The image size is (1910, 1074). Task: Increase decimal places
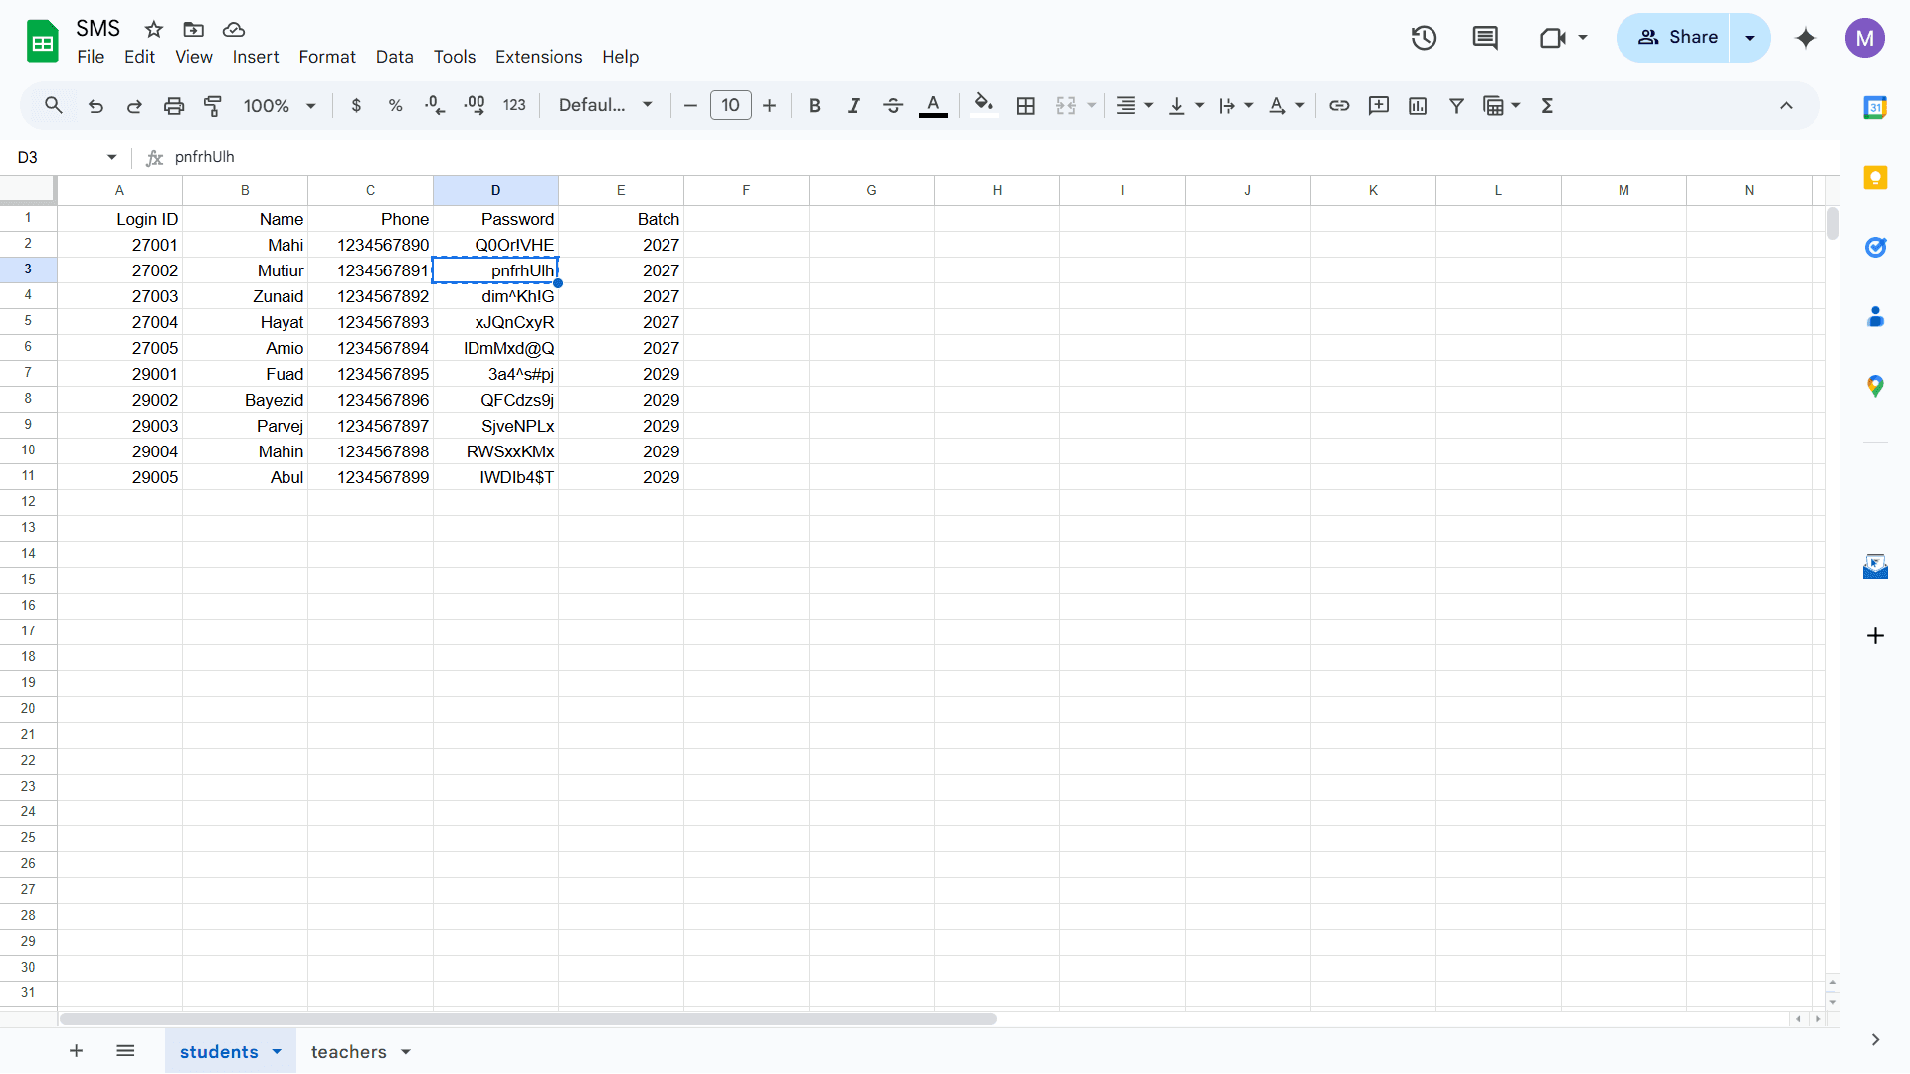pyautogui.click(x=475, y=105)
